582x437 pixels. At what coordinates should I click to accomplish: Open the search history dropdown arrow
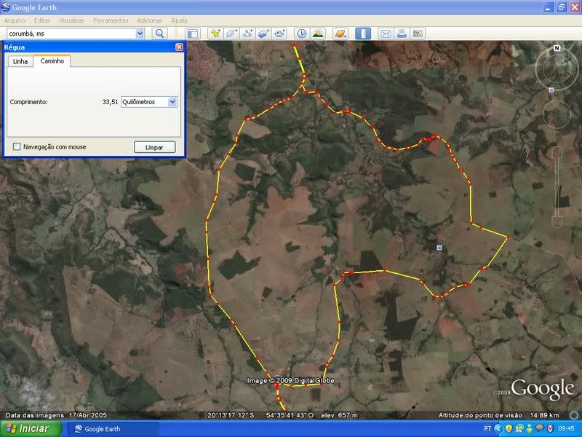(x=140, y=34)
